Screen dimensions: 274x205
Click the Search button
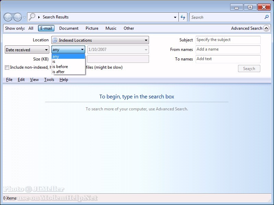point(249,69)
